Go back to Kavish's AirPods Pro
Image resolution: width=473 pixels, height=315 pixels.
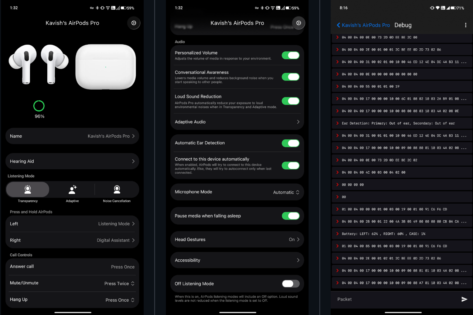[363, 25]
